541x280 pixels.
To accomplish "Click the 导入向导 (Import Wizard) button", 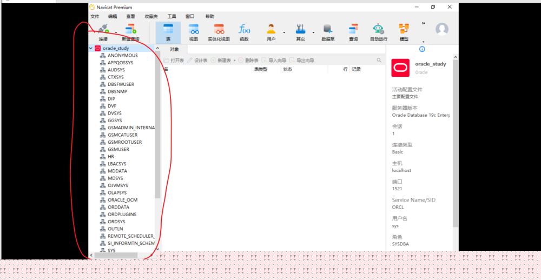I will pos(274,61).
